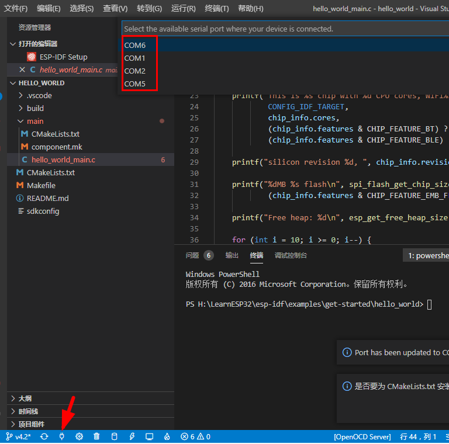
Task: Switch to the 调试控制台 Debug Console tab
Action: (x=291, y=255)
